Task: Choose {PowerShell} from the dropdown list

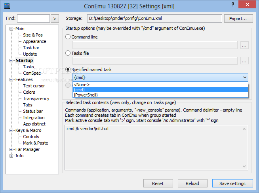Action: [160, 95]
